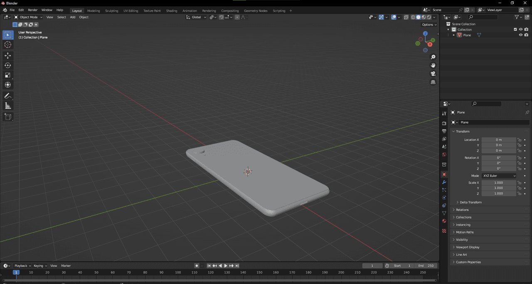Click the Options button in the viewport

click(429, 24)
